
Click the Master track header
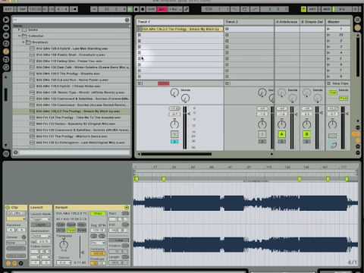(x=338, y=22)
